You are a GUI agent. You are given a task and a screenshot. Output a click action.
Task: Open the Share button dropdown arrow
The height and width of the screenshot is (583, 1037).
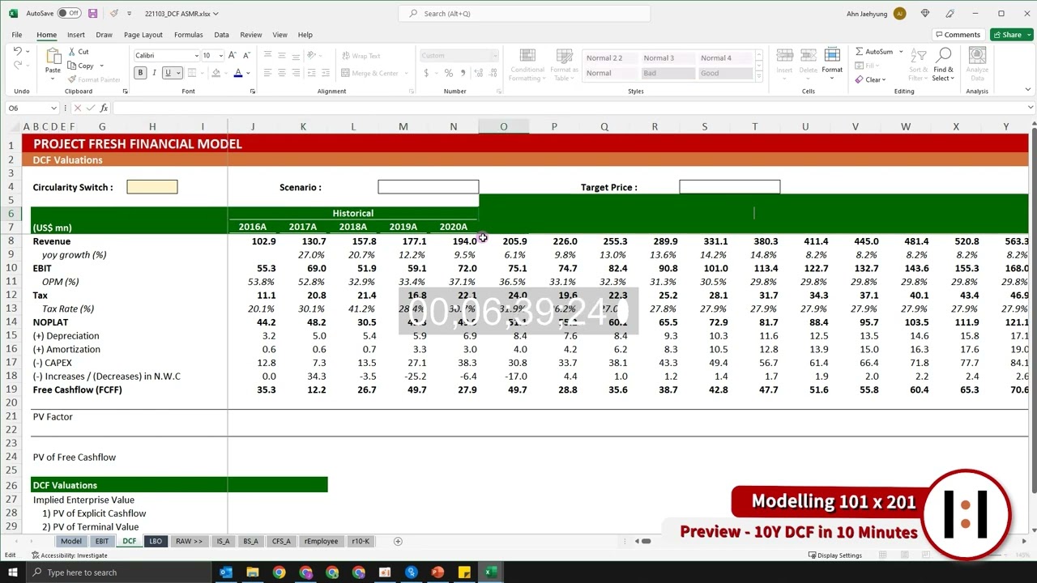coord(1028,35)
